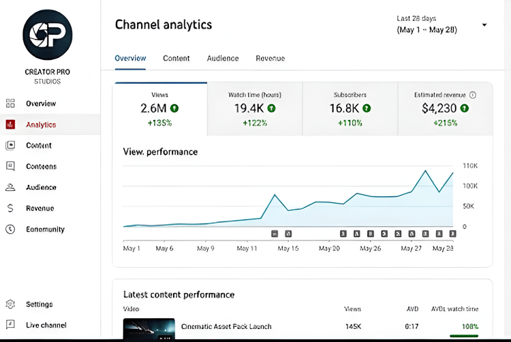Viewport: 511px width, 342px height.
Task: Click the Comments icon in sidebar
Action: [10, 166]
